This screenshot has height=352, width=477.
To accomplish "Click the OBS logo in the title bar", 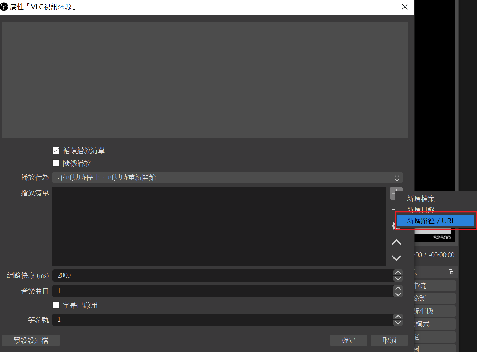I will coord(4,7).
